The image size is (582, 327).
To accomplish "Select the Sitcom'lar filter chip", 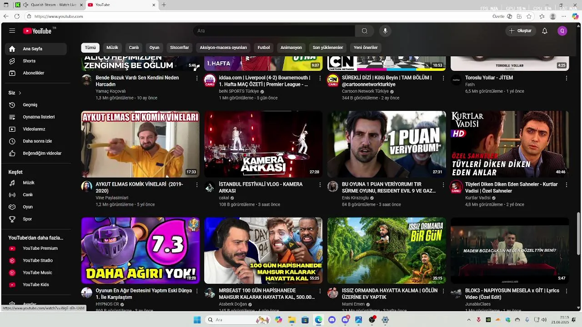I will pyautogui.click(x=180, y=48).
